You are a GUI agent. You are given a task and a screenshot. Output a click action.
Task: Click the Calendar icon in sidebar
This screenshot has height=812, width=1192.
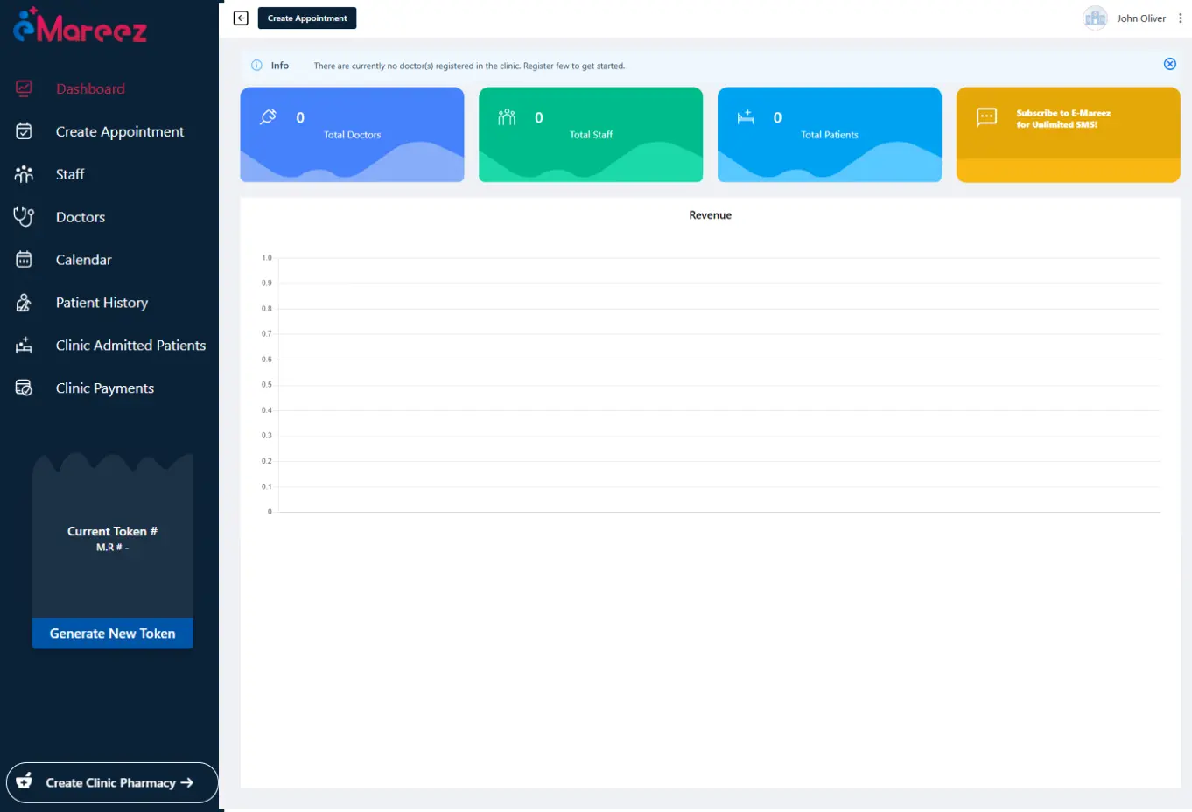(24, 260)
